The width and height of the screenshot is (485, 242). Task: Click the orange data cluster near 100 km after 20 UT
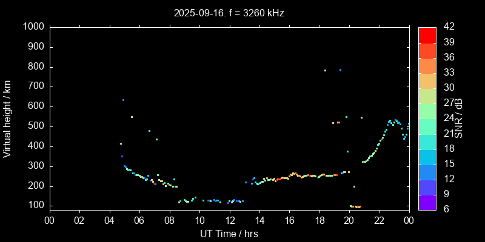click(x=356, y=207)
